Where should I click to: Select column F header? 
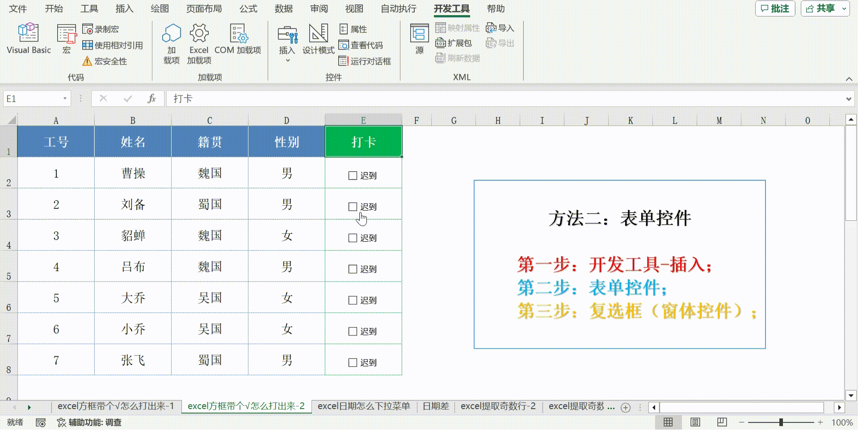416,120
